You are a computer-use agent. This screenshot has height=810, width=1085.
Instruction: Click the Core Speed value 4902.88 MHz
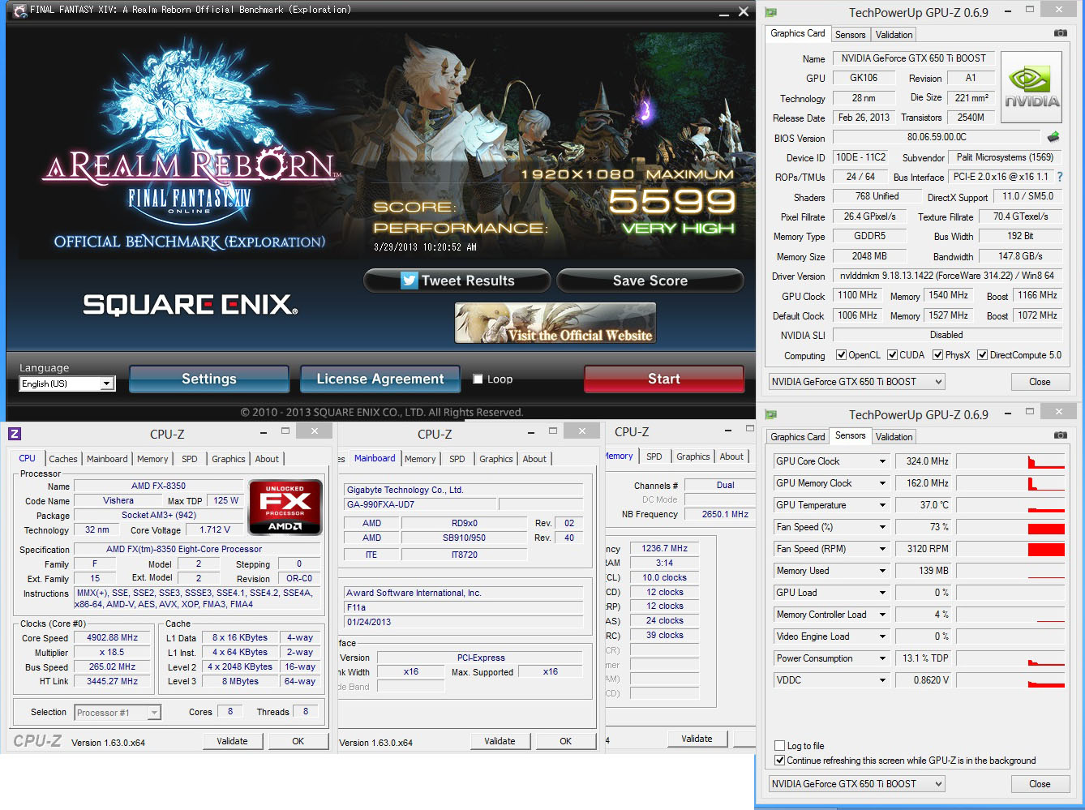(113, 638)
